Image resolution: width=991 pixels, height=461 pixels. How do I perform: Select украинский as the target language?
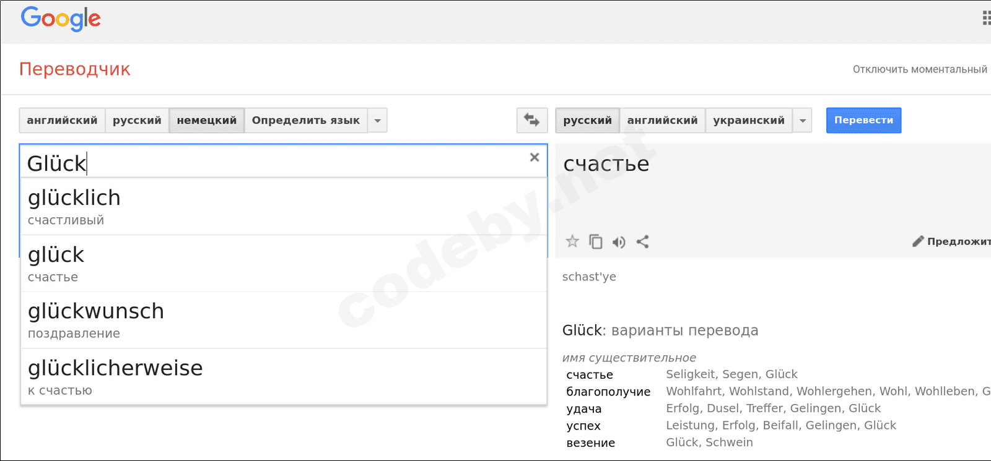tap(749, 120)
